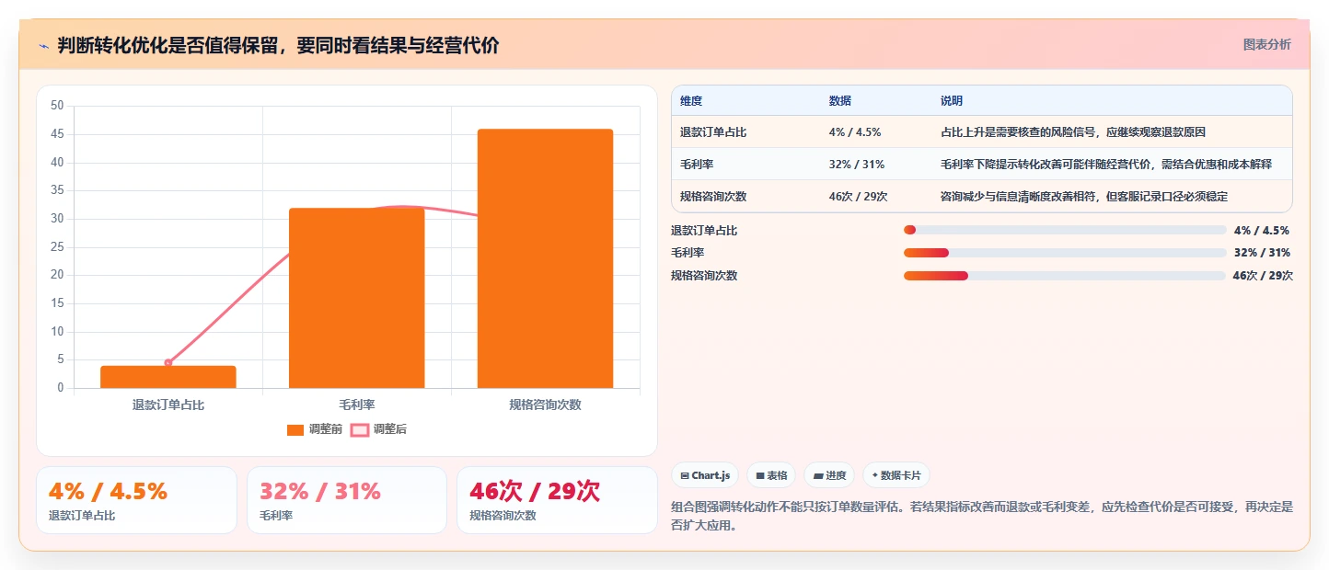Click the 数据卡片 chip

click(x=896, y=475)
